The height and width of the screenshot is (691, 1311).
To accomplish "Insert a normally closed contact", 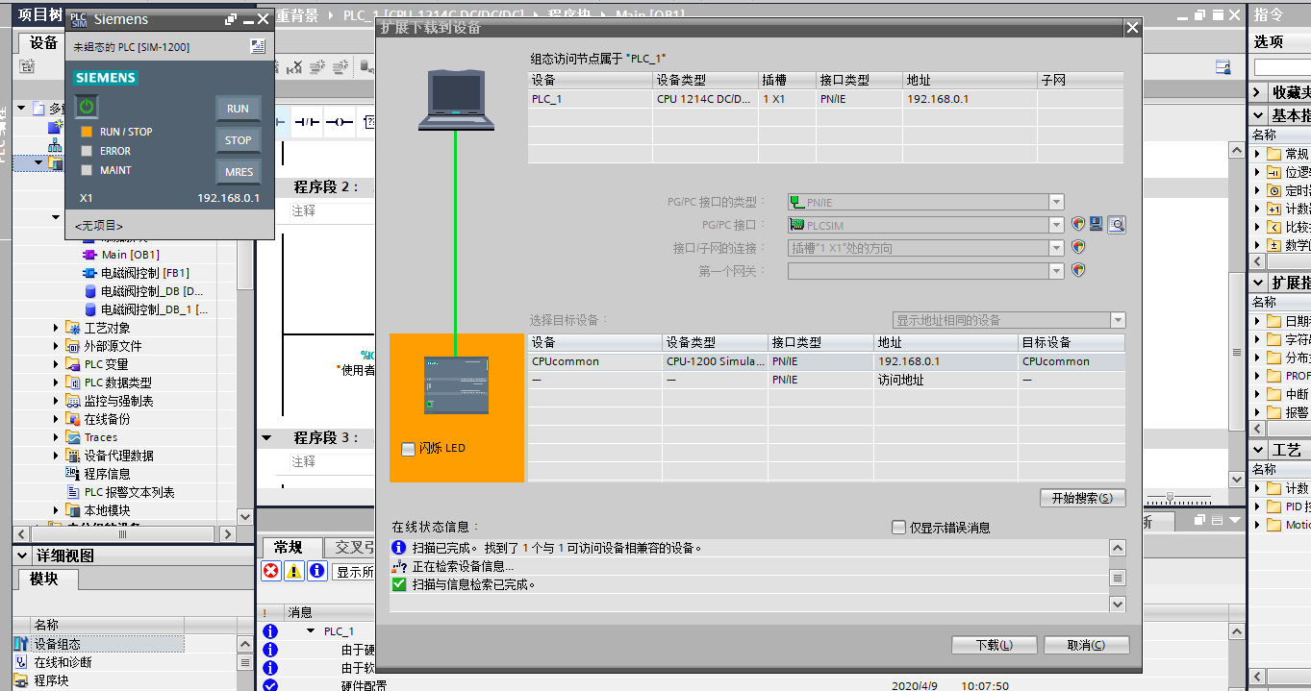I will [x=306, y=123].
